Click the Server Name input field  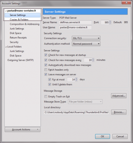pos(75,22)
